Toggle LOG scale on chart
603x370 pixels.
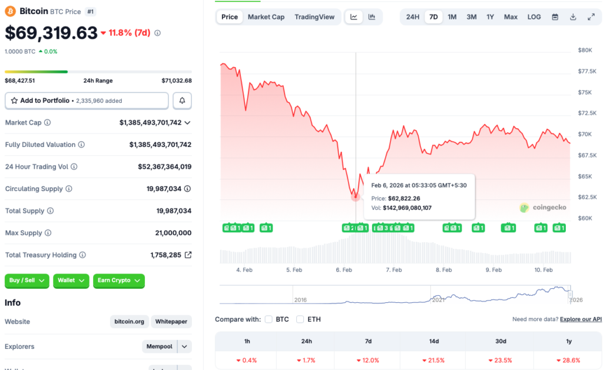(534, 17)
